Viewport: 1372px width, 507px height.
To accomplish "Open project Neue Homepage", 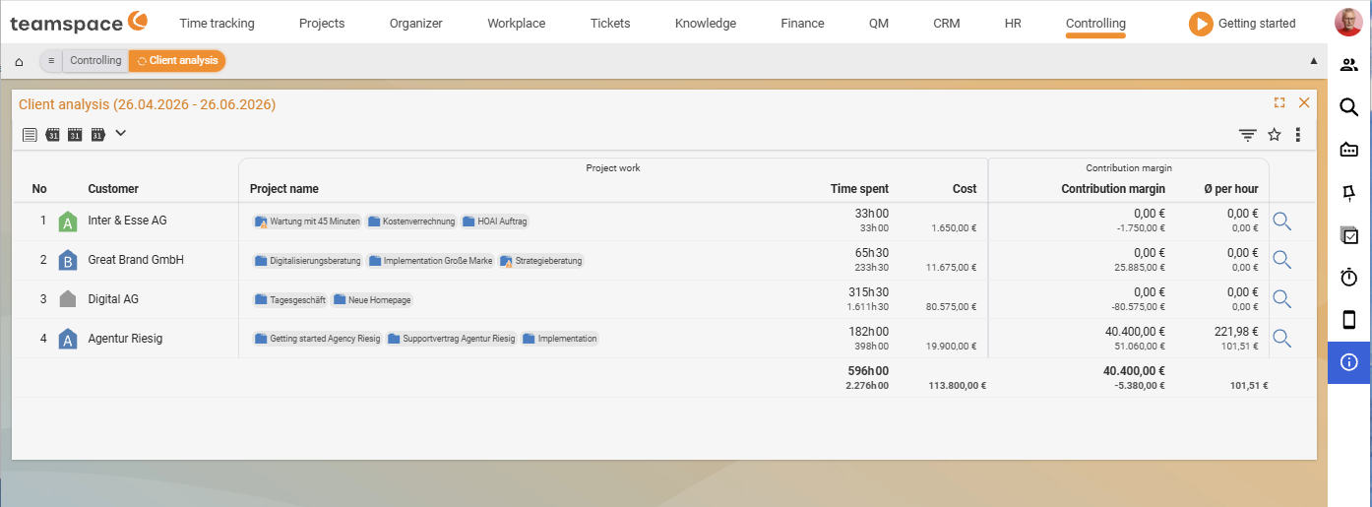I will (x=372, y=299).
